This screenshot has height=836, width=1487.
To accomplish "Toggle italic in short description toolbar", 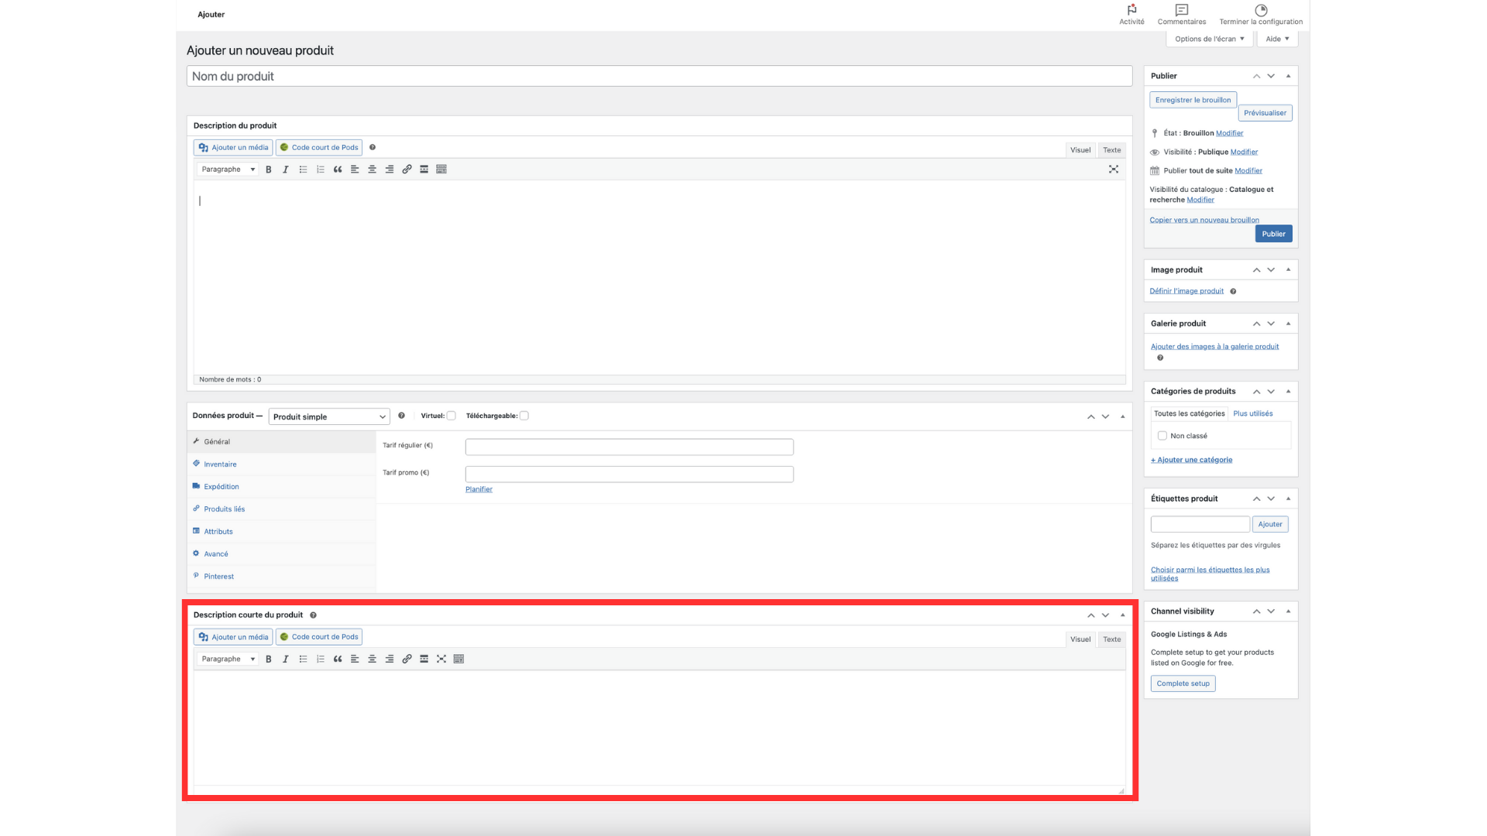I will tap(286, 660).
